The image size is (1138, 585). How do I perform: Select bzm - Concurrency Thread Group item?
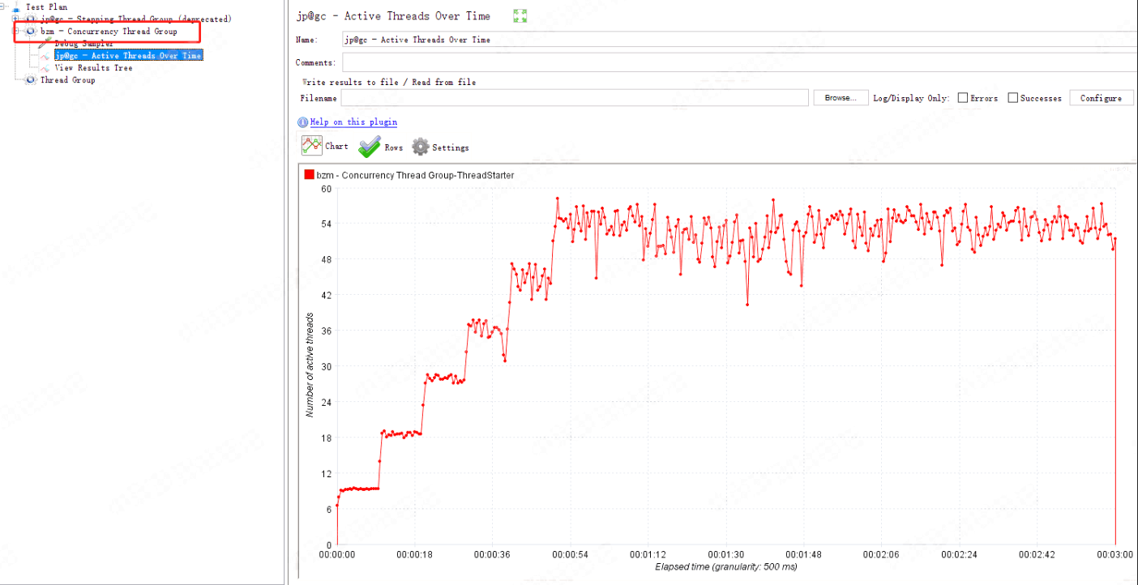tap(109, 31)
